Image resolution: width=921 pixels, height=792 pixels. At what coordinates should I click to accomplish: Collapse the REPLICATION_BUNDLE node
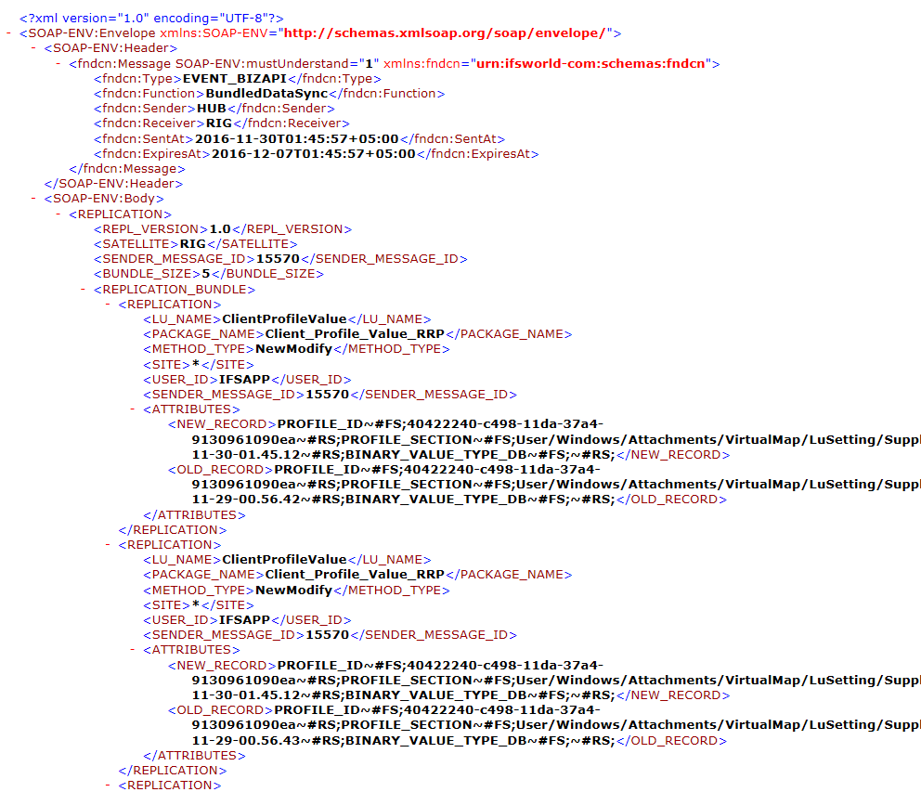tap(84, 290)
